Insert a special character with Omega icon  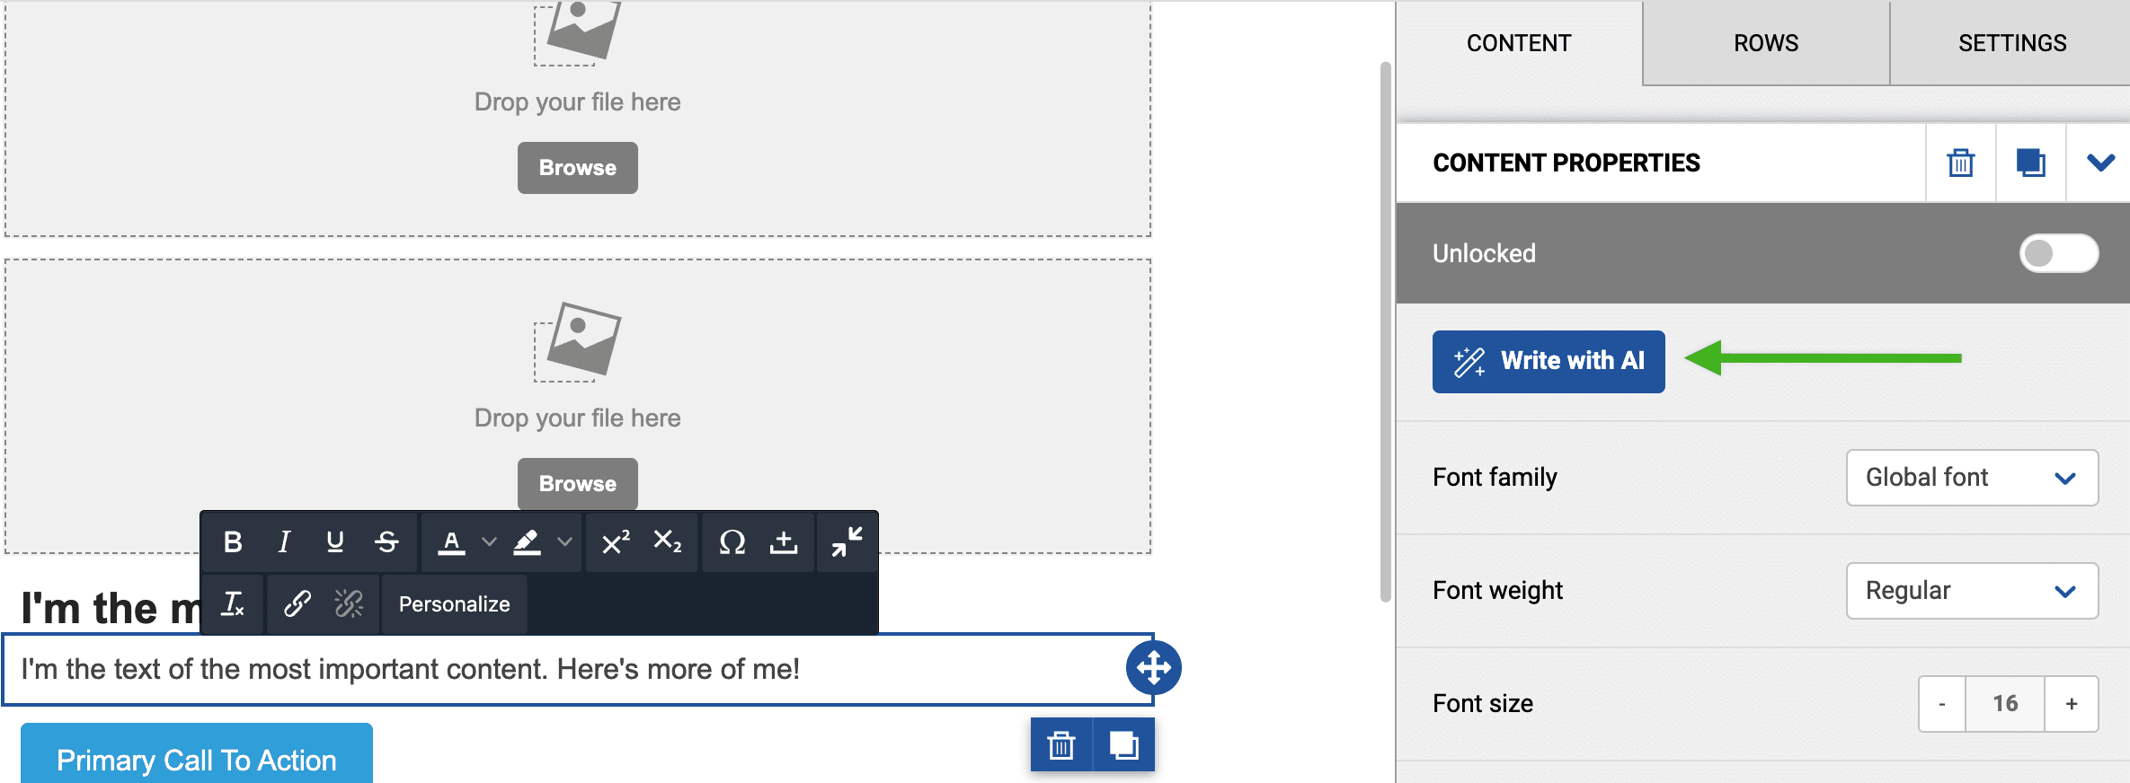[x=732, y=541]
